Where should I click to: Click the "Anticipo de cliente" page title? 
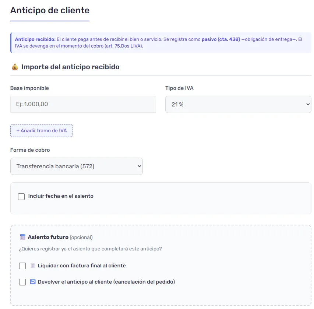click(49, 10)
